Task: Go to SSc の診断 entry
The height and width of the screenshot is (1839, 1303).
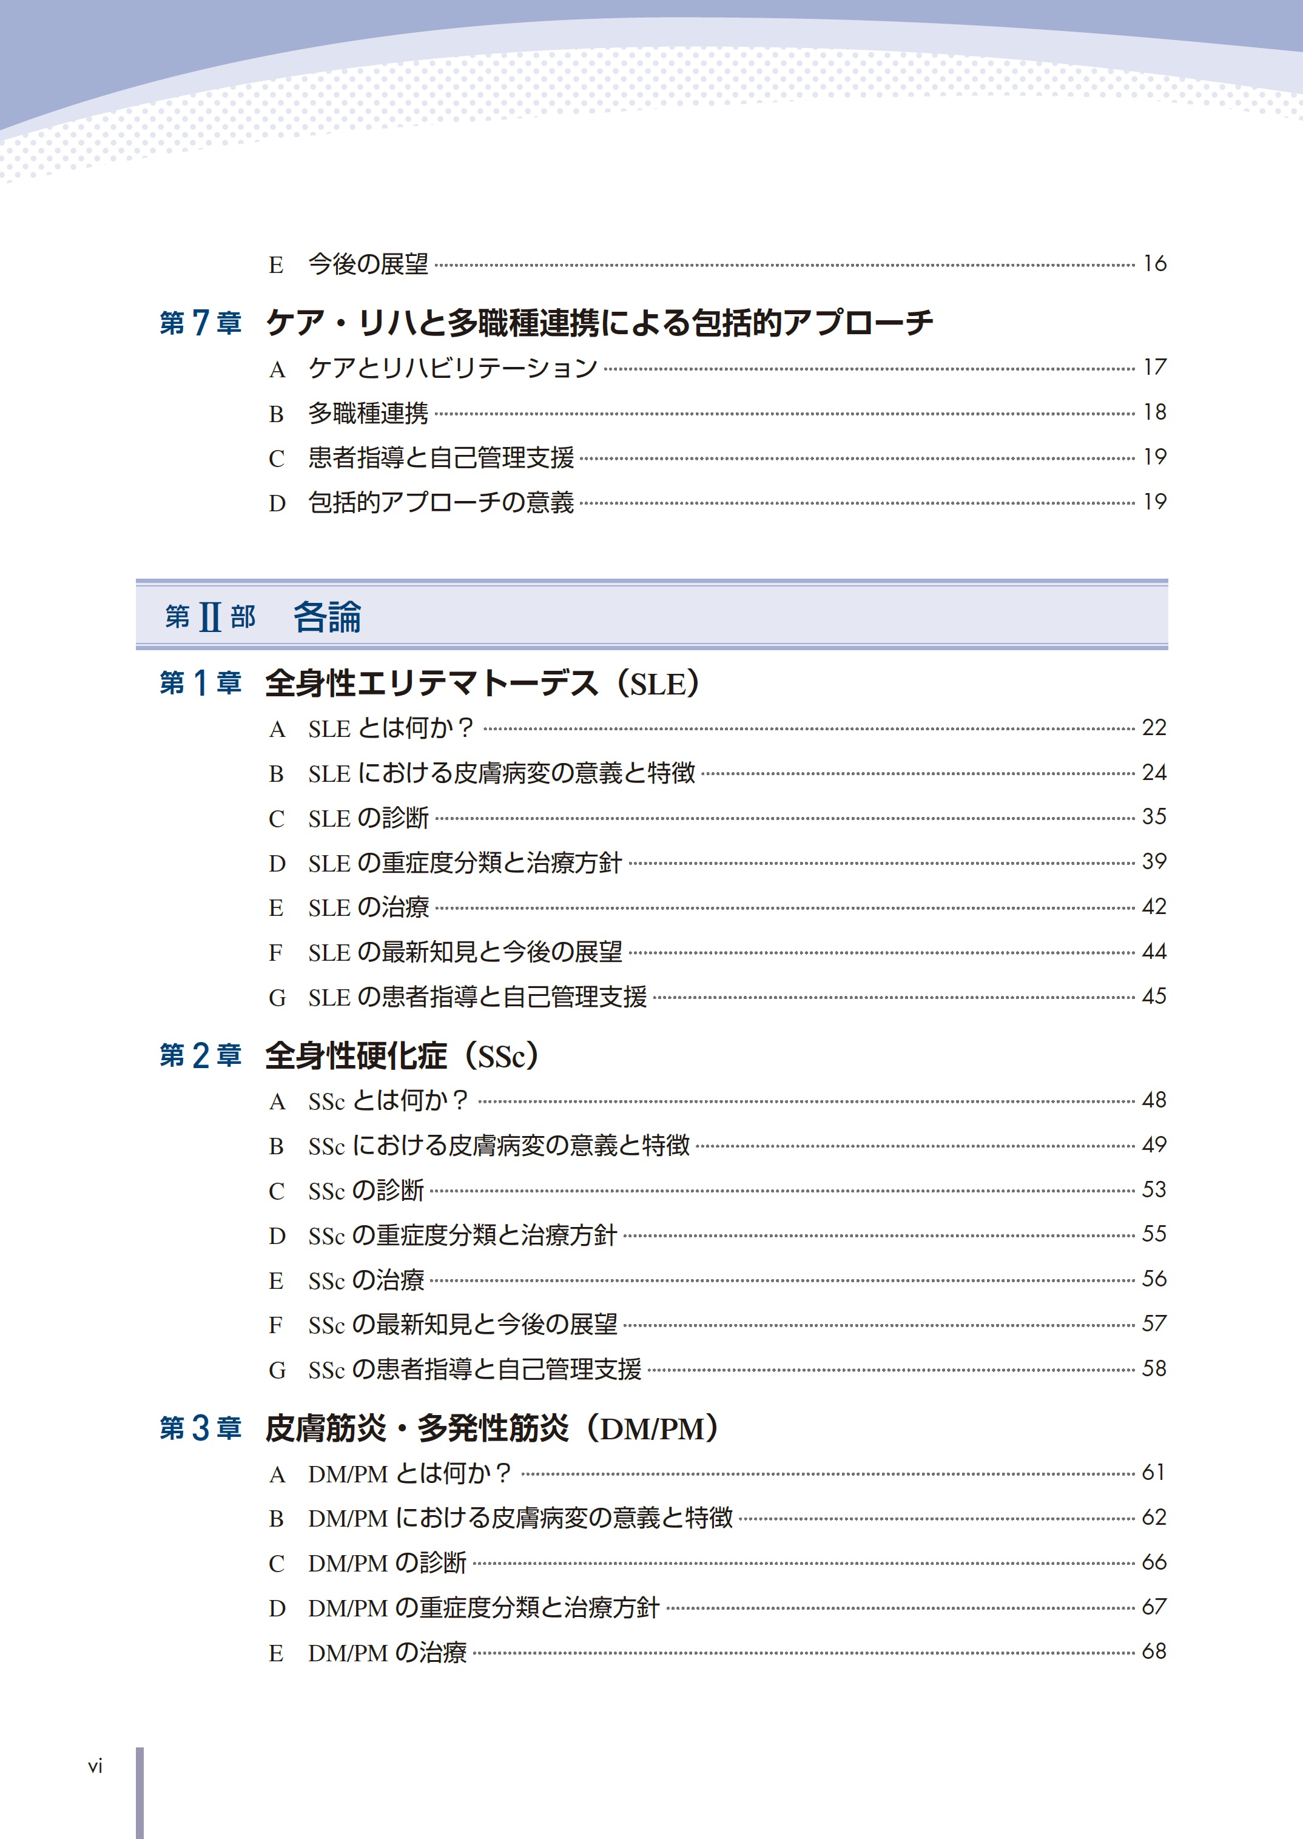Action: pos(366,1190)
